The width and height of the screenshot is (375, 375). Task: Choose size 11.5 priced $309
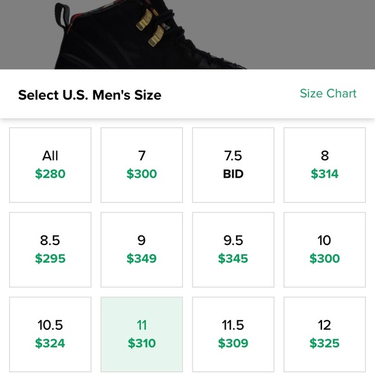coord(233,334)
